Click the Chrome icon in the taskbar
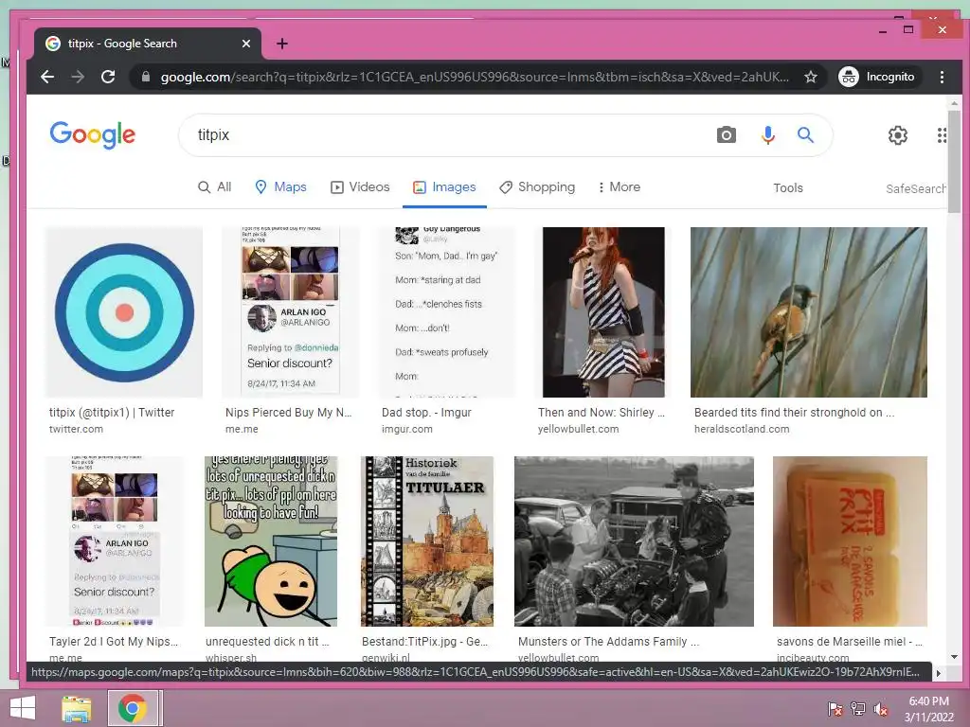970x727 pixels. click(132, 708)
